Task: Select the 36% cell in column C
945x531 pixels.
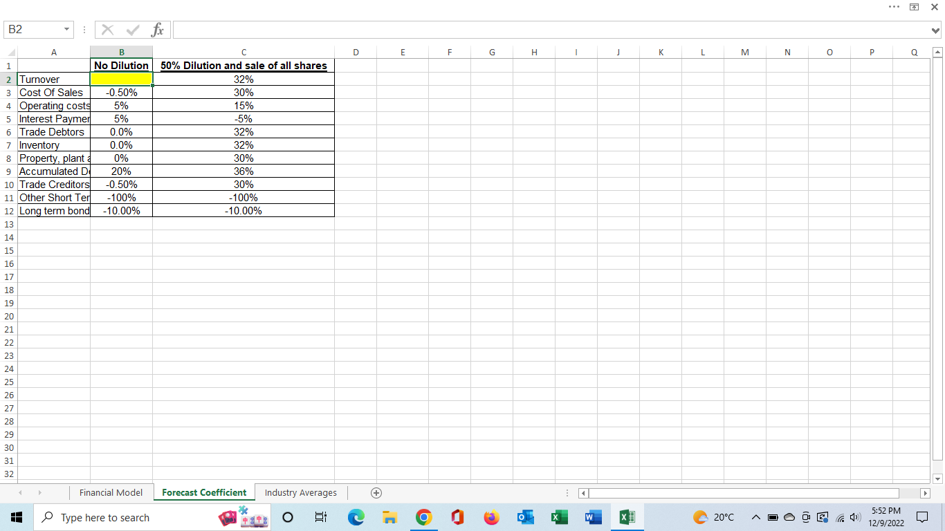Action: click(244, 171)
